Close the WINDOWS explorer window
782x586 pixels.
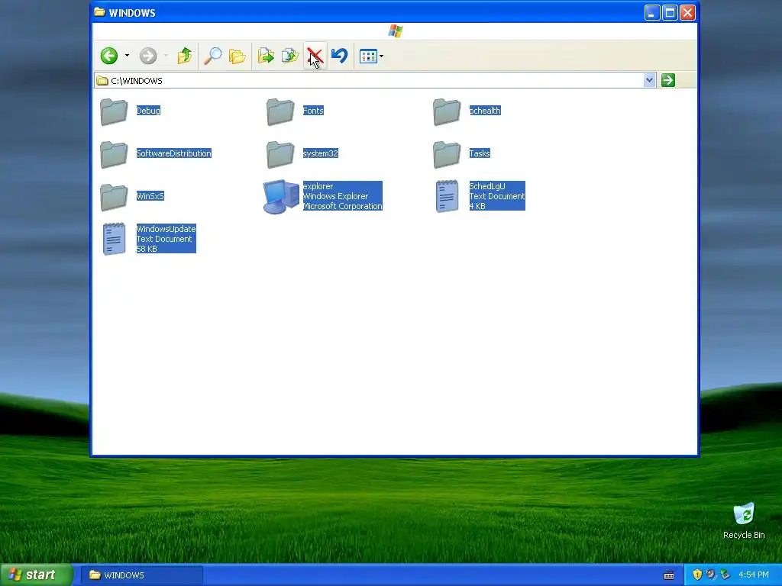click(688, 12)
